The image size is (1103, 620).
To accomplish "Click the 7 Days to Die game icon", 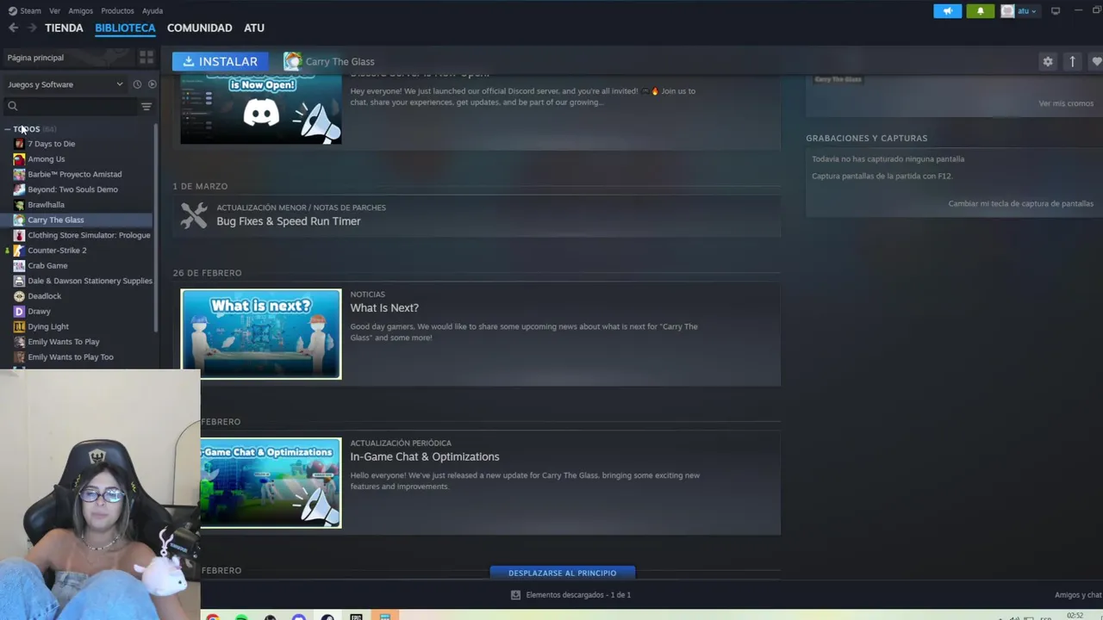I will [19, 144].
